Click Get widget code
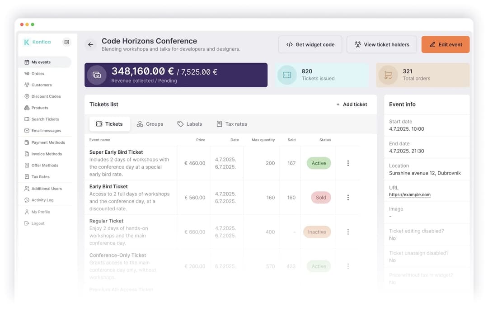 310,44
